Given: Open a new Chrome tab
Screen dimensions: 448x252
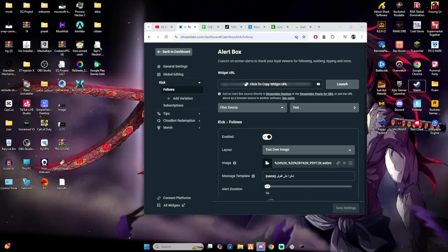Looking at the screenshot, I should coord(319,27).
